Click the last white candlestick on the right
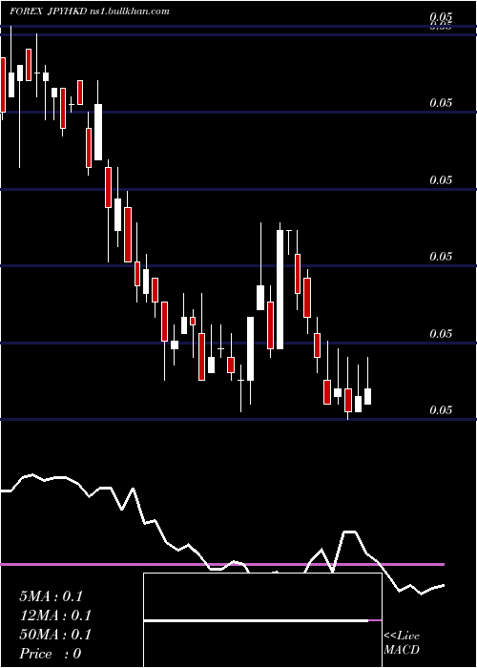The height and width of the screenshot is (668, 477). 367,396
